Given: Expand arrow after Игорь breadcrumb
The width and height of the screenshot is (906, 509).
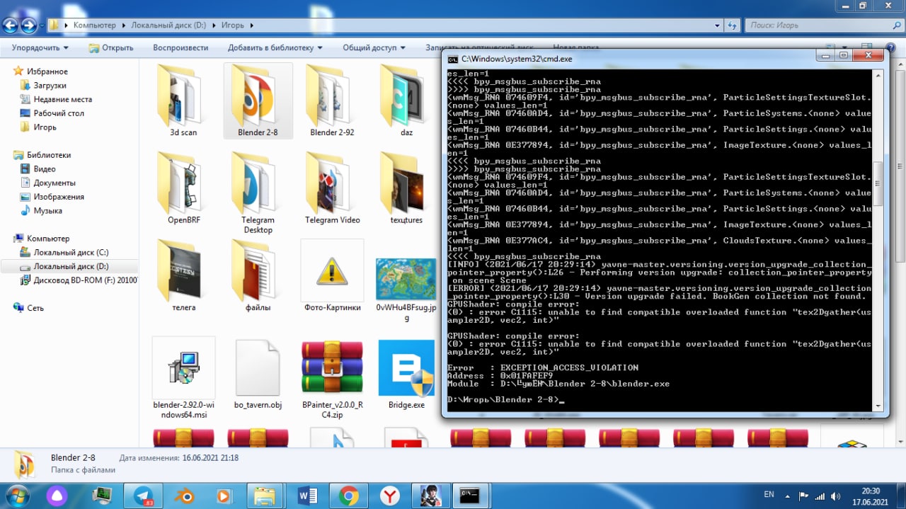Looking at the screenshot, I should tap(252, 25).
